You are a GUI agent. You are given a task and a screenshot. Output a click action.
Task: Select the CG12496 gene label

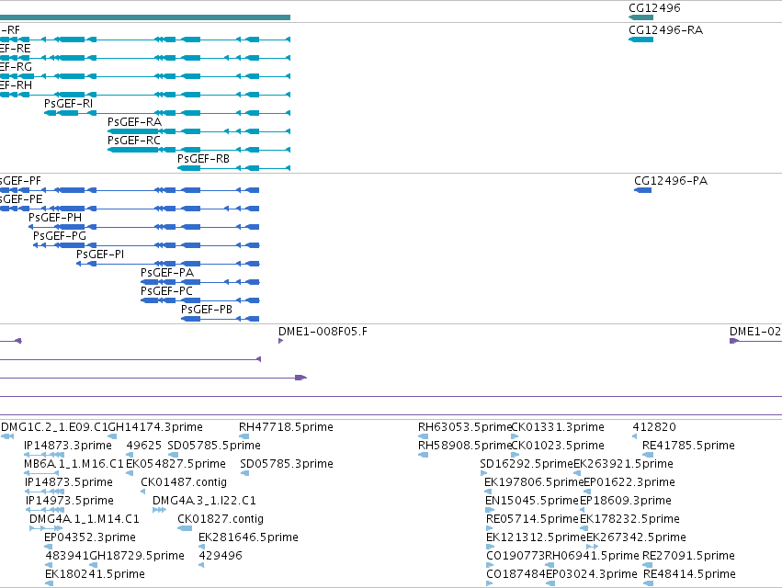tap(654, 8)
